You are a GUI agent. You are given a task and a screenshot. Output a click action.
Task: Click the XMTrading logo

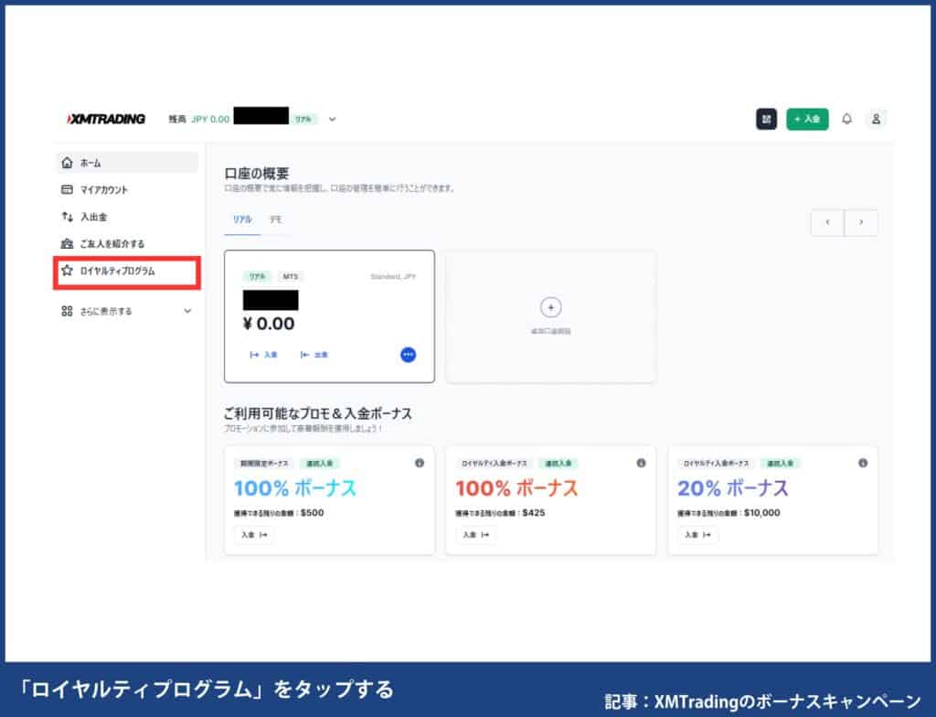click(x=106, y=119)
